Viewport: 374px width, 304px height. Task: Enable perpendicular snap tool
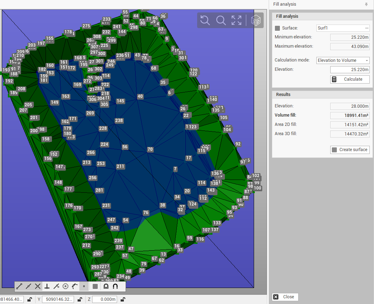(x=47, y=286)
